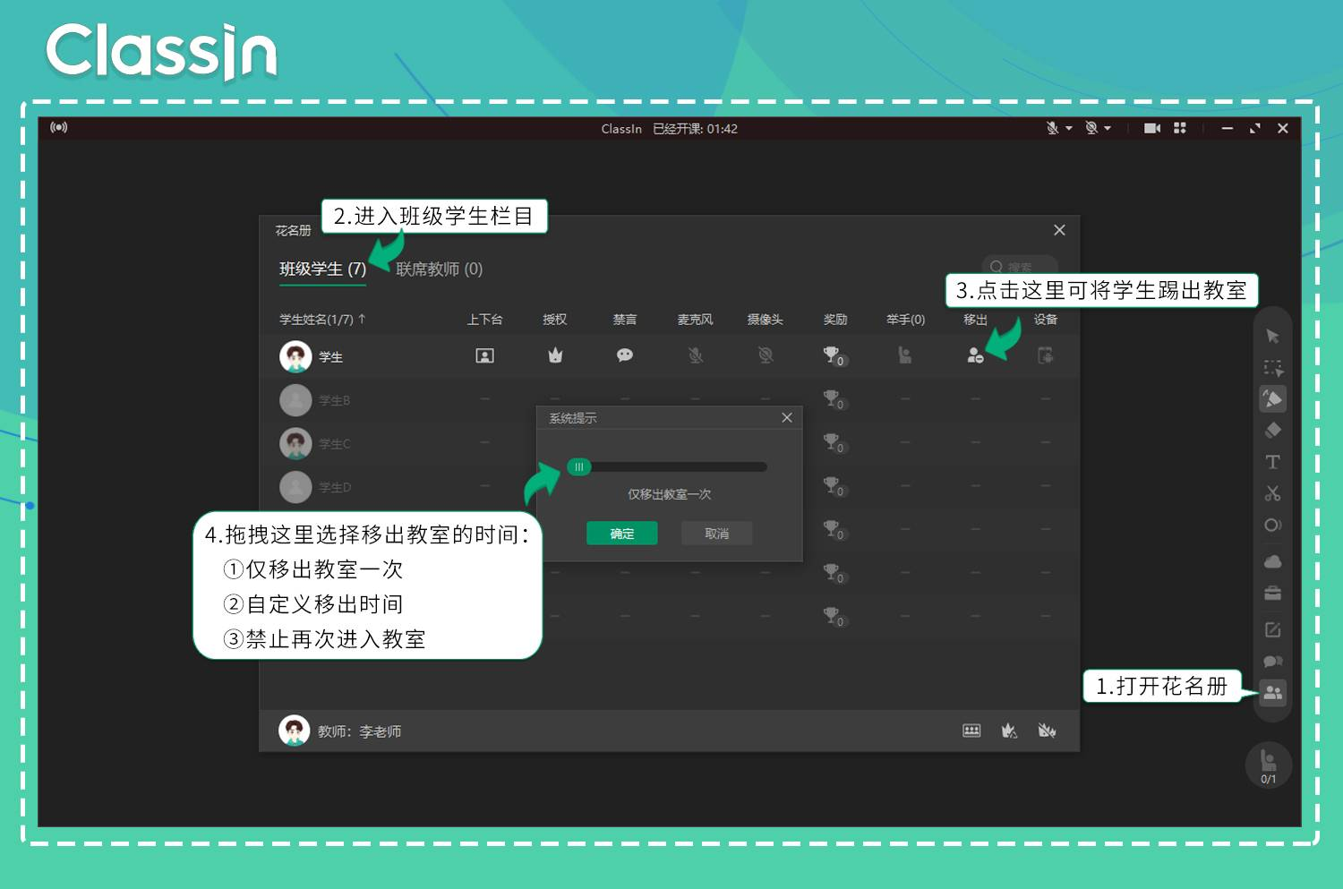Revoke all authorization in roster footer
The height and width of the screenshot is (889, 1343).
(1047, 731)
